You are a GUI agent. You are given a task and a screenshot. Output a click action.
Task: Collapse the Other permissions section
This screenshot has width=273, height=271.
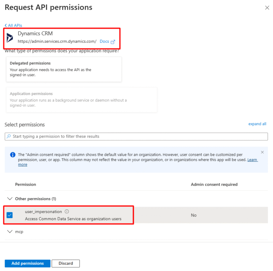point(10,199)
